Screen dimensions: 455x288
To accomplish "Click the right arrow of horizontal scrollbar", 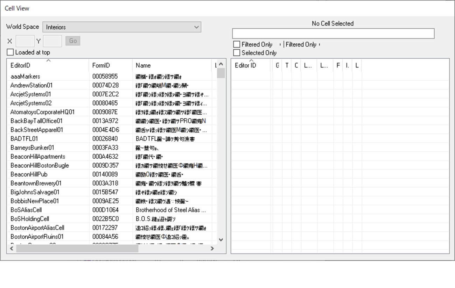I will [x=212, y=249].
